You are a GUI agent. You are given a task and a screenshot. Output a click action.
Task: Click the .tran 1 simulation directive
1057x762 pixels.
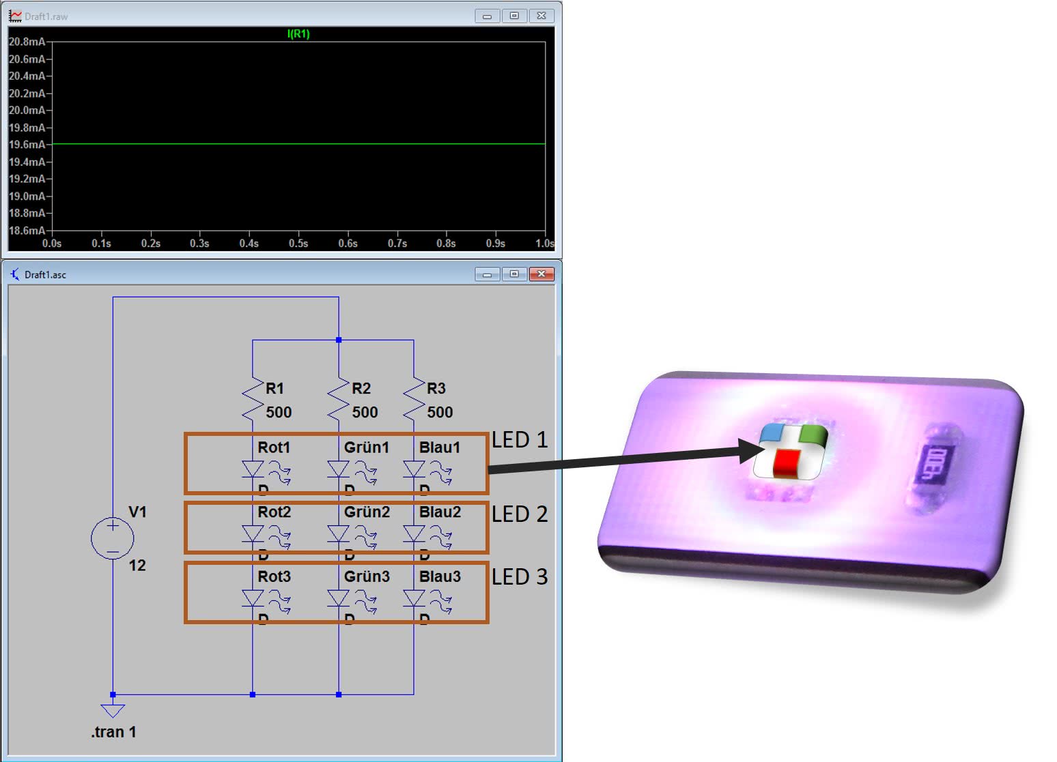point(113,732)
